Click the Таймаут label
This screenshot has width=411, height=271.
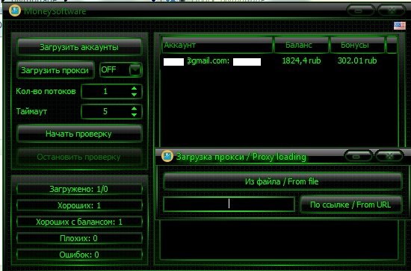tap(31, 111)
